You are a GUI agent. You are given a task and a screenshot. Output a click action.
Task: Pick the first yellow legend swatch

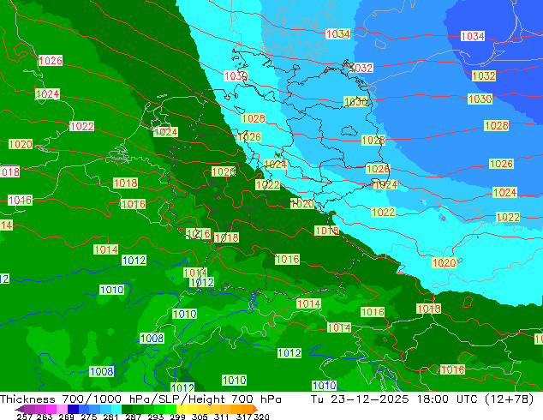182,409
